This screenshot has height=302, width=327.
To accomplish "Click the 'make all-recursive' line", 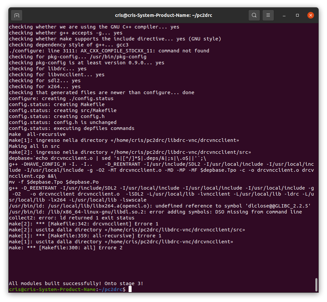I will pyautogui.click(x=37, y=134).
